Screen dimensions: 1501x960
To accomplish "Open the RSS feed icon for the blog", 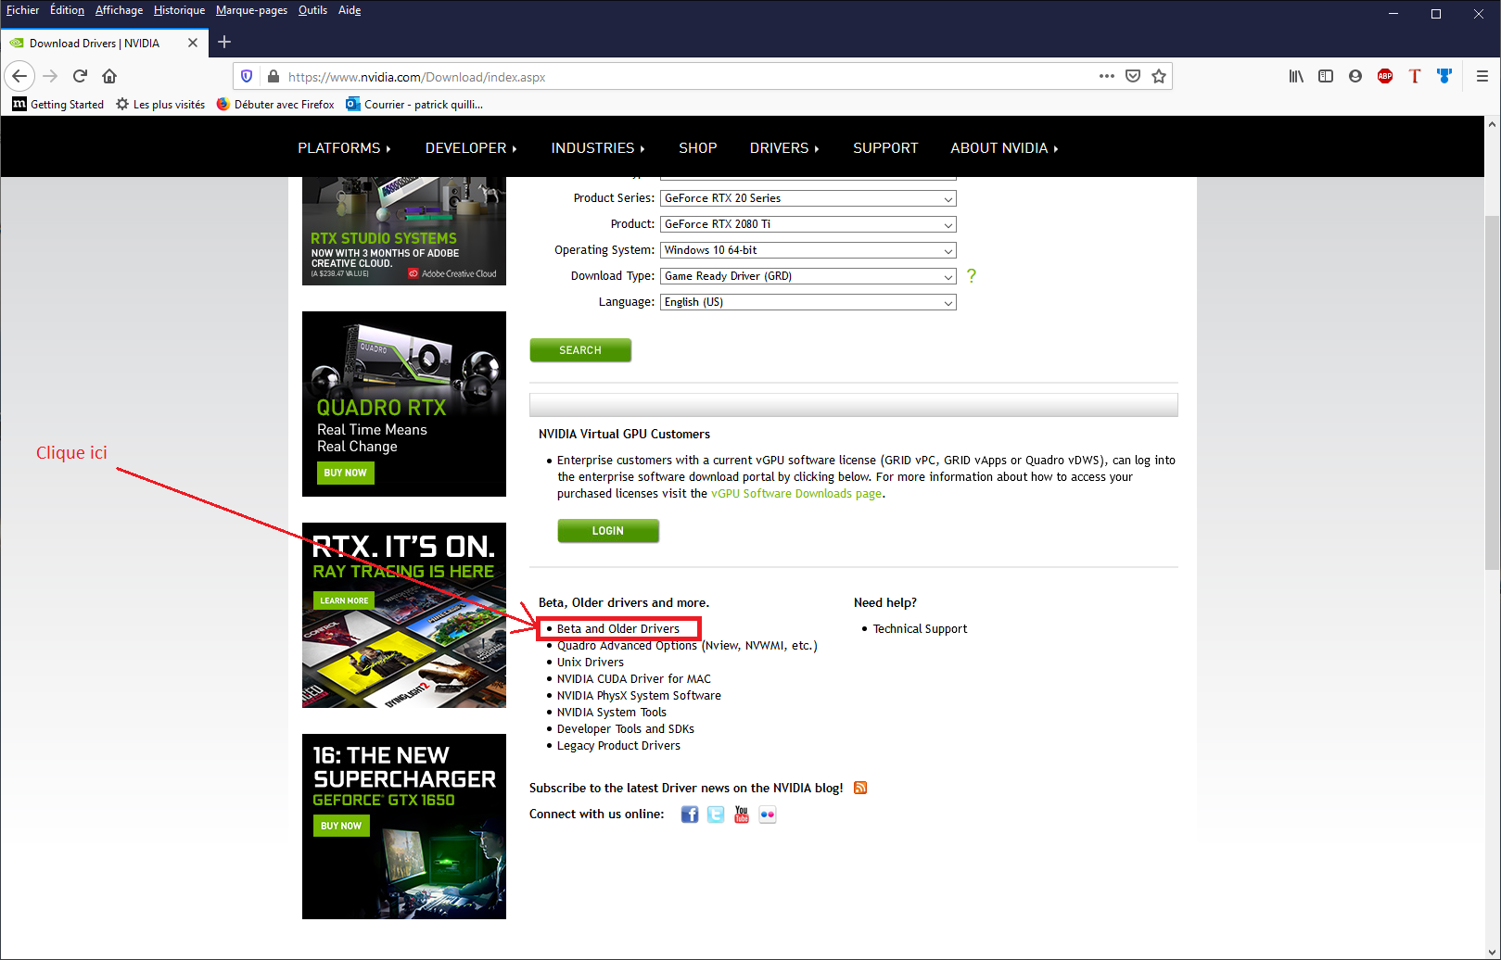I will pos(860,788).
